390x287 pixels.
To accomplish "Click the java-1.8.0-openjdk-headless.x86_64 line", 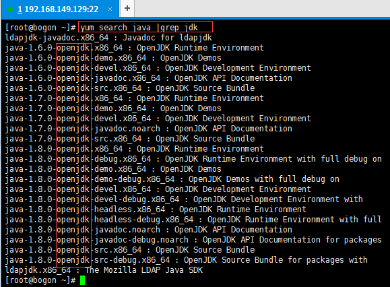I will pos(156,210).
